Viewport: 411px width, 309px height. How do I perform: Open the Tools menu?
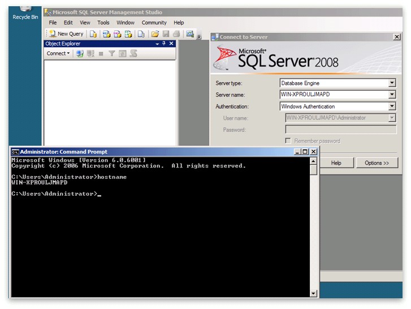click(103, 23)
